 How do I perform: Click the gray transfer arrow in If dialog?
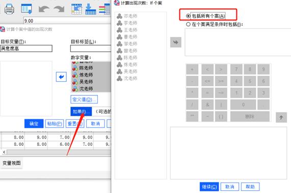point(176,42)
